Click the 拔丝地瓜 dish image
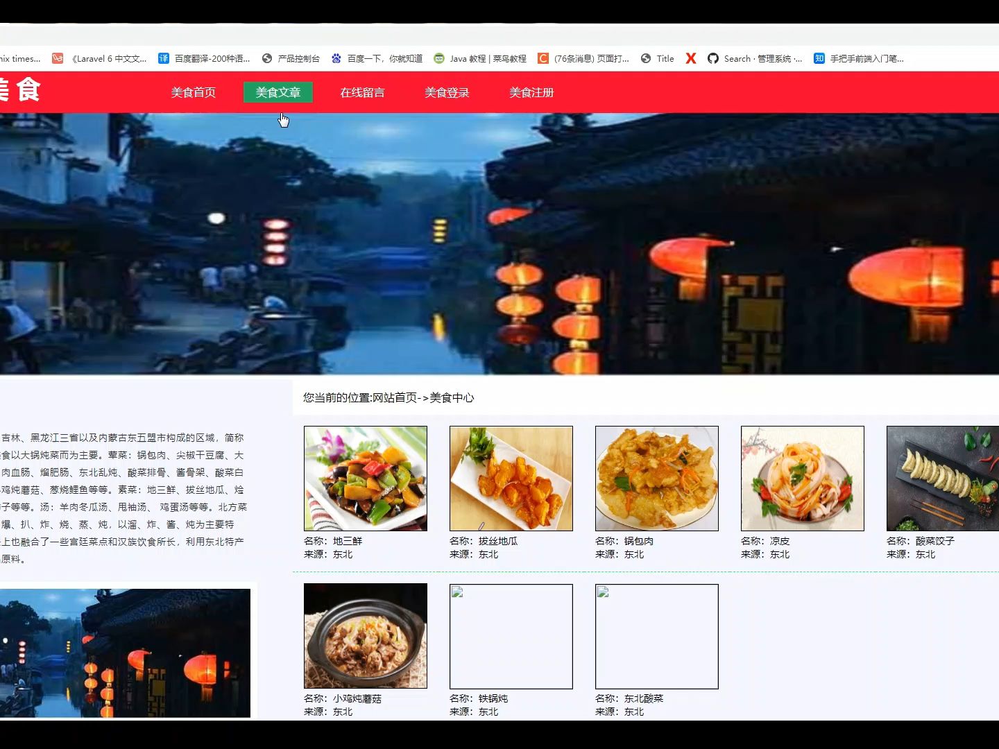The width and height of the screenshot is (999, 749). 511,479
